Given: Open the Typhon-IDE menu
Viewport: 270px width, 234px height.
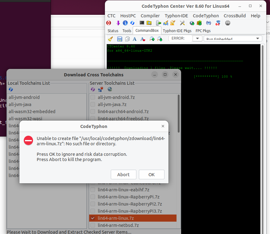Looking at the screenshot, I should pos(176,16).
